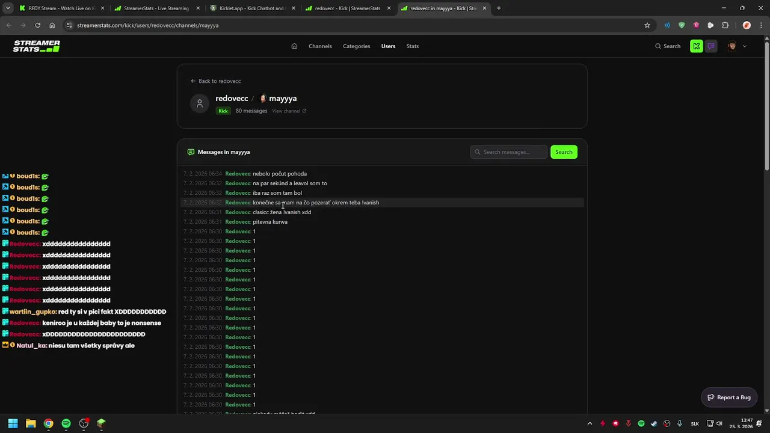This screenshot has height=433, width=770.
Task: Click the mayyya channel avatar thumbnail
Action: tap(263, 99)
